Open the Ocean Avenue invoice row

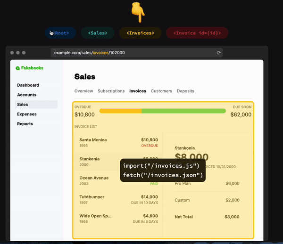point(118,180)
